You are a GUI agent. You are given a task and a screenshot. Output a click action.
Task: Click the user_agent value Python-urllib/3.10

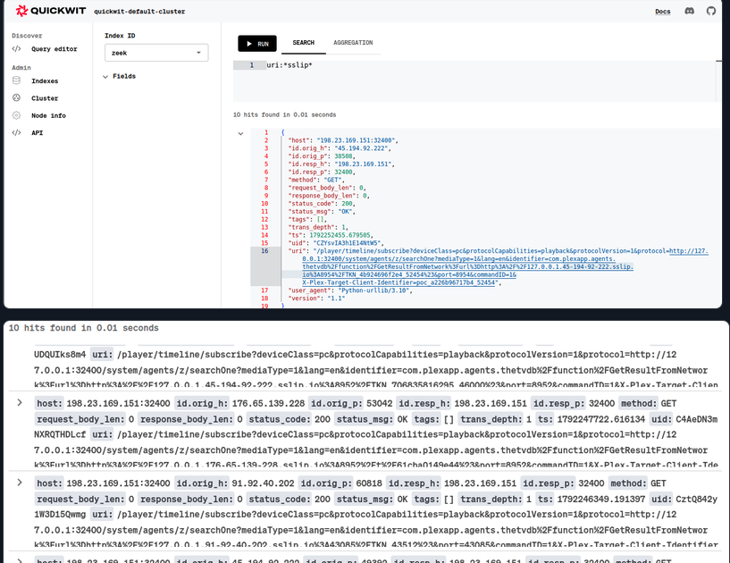point(374,290)
